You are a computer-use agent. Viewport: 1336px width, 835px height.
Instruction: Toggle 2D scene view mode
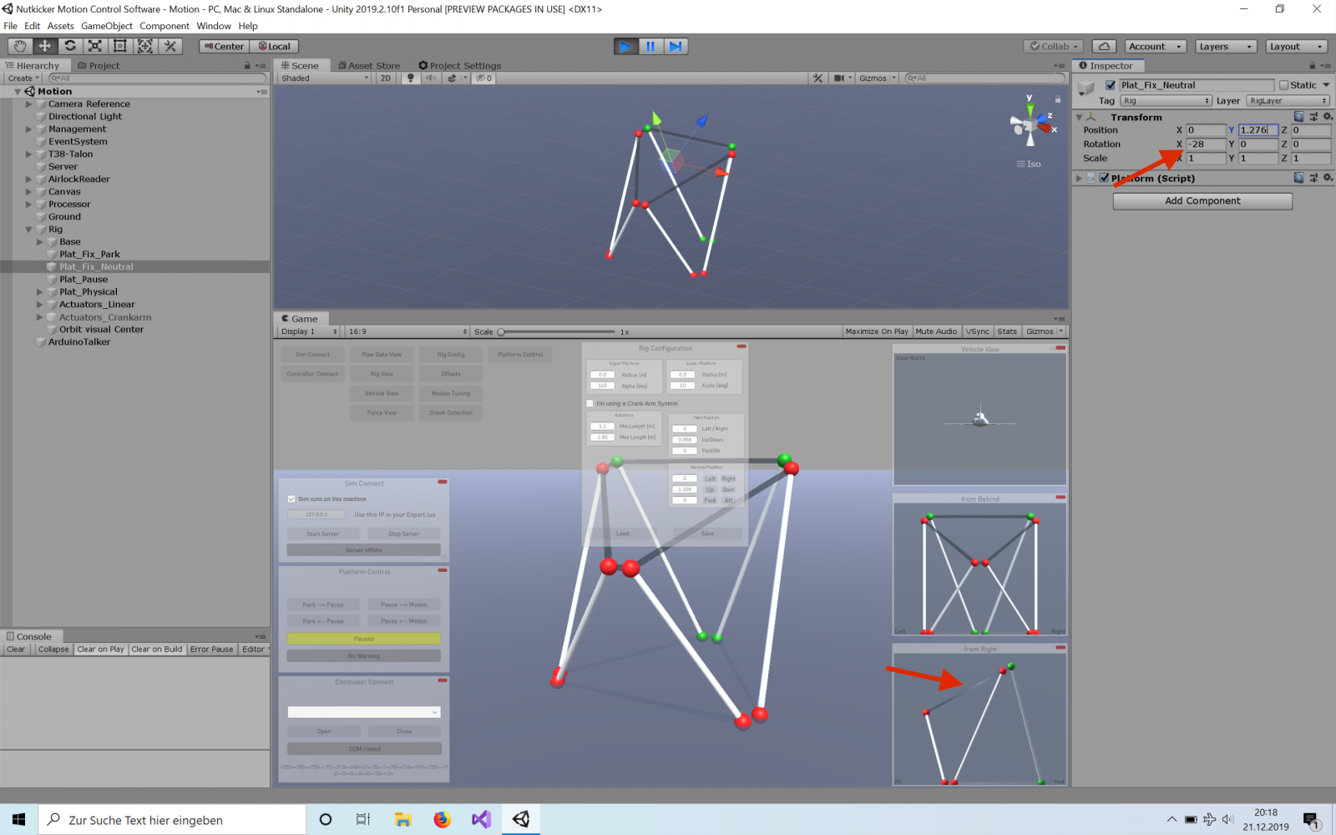(x=385, y=78)
